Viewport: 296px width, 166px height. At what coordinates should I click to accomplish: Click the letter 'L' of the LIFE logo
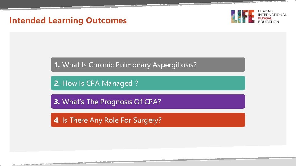click(234, 16)
